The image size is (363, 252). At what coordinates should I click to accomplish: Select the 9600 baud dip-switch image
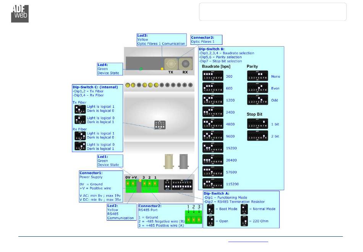tap(213, 136)
